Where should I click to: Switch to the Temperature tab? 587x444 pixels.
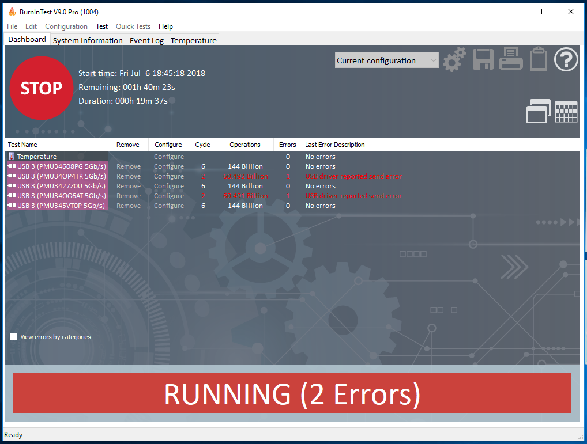pos(193,40)
